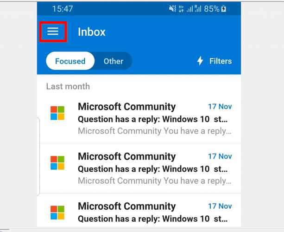284x232 pixels.
Task: Switch to the Focused inbox
Action: [70, 61]
